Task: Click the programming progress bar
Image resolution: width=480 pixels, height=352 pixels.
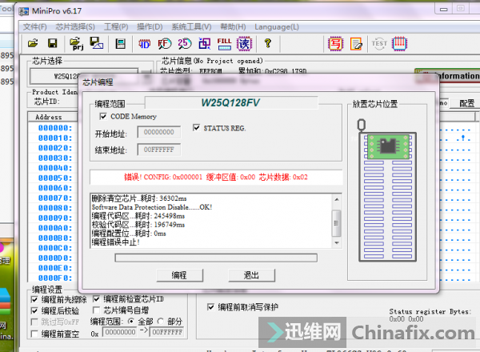Action: coord(216,258)
